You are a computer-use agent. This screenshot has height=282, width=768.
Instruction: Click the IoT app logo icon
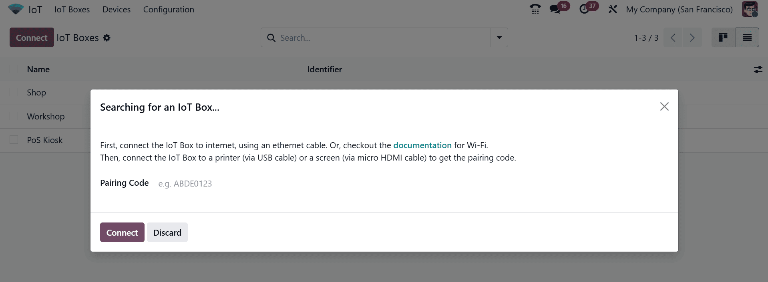16,9
